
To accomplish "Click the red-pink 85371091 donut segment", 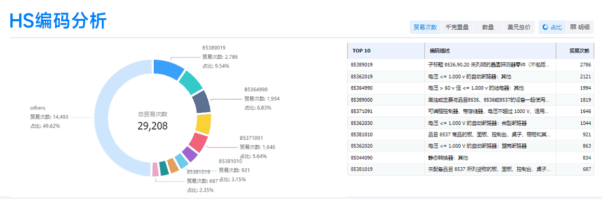I will (198, 141).
